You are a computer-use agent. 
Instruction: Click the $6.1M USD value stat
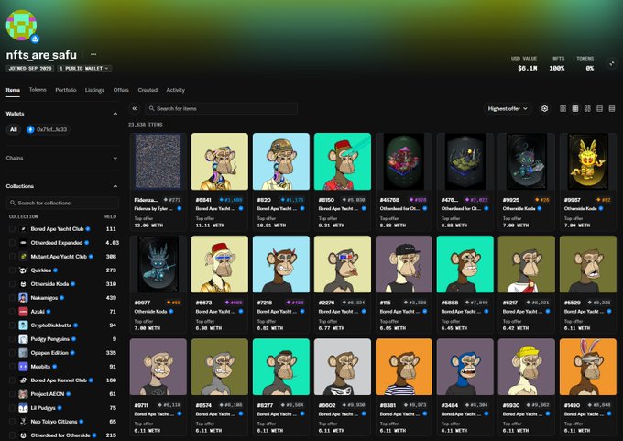(x=527, y=69)
